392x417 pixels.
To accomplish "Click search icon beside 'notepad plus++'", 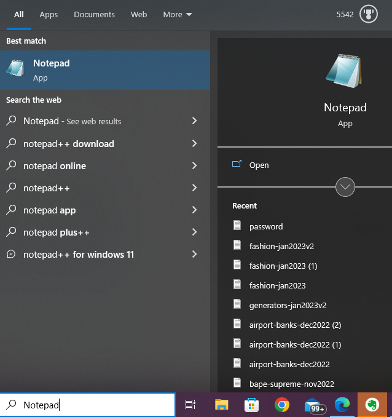I will pyautogui.click(x=11, y=232).
